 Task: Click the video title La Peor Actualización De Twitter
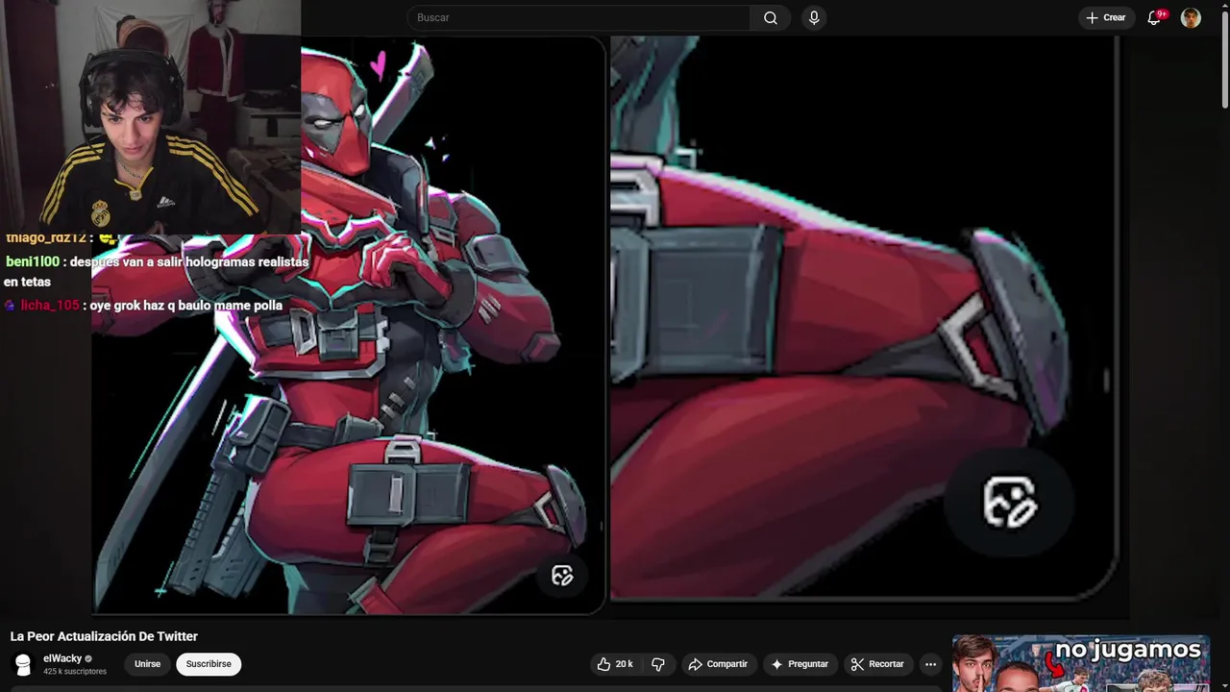(104, 636)
